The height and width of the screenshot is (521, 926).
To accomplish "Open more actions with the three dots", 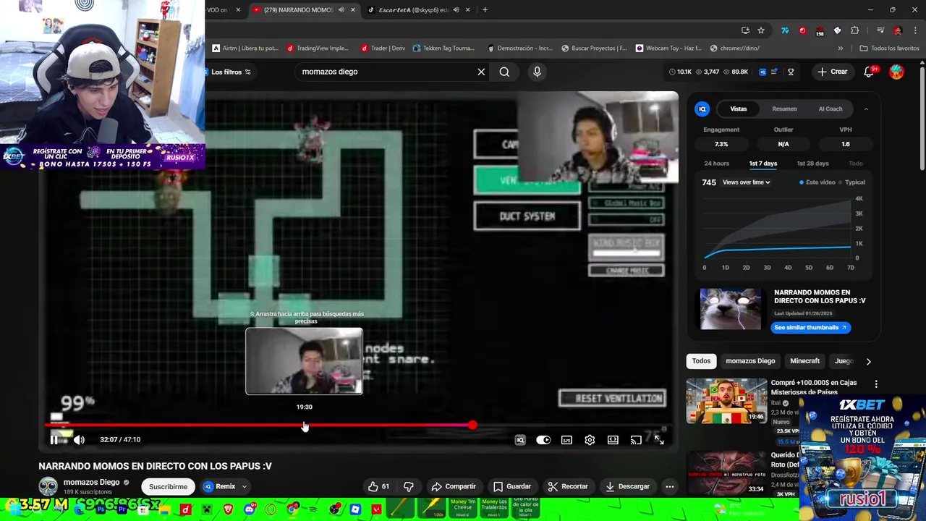I will point(670,486).
